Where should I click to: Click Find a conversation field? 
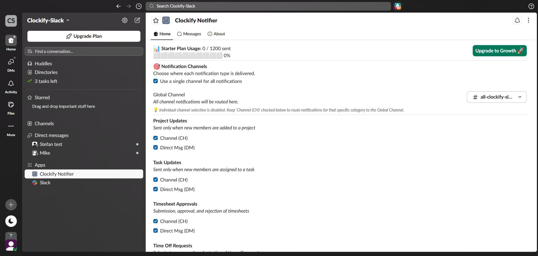point(84,52)
